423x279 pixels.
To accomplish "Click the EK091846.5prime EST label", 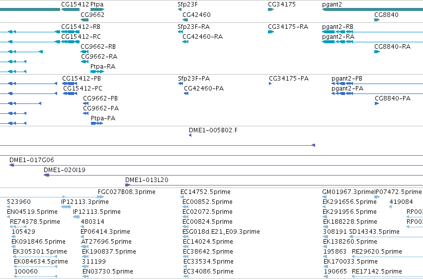I will (38, 242).
